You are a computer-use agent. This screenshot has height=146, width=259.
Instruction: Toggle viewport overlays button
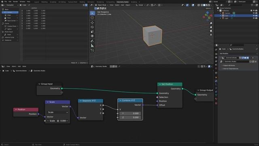[193, 5]
